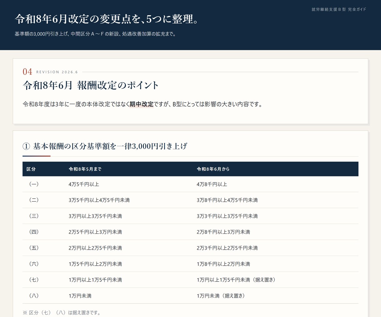Click cell '1万円未満(据え置き)'
Screen dimensions: 381x317
coord(222,296)
